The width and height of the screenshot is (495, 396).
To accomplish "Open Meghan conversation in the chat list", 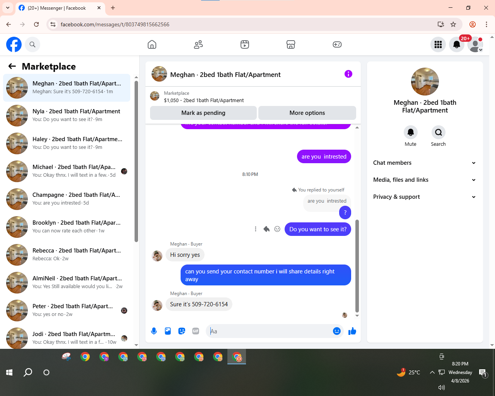I will 67,88.
